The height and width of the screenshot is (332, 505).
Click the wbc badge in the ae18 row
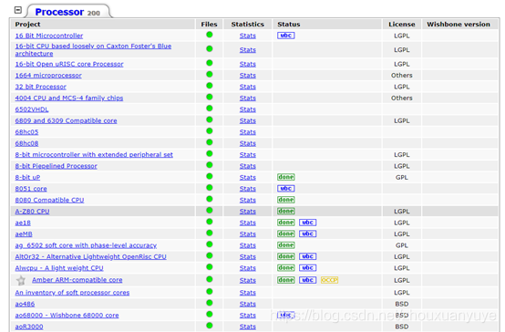(x=307, y=223)
